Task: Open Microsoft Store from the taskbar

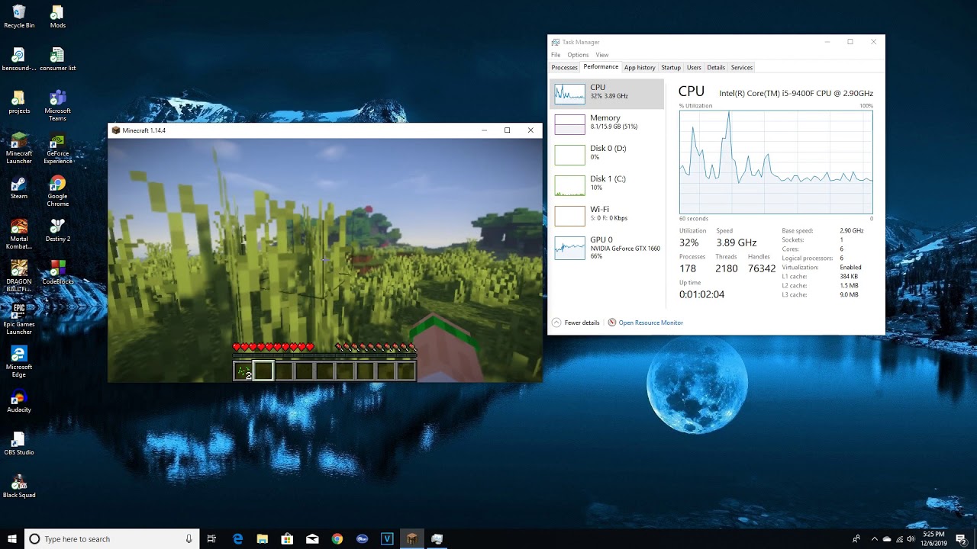Action: [x=288, y=538]
